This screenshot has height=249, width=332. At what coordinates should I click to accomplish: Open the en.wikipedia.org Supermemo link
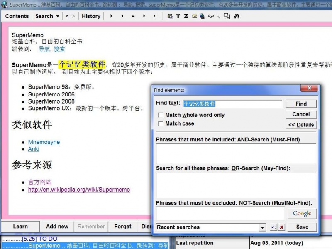79,190
